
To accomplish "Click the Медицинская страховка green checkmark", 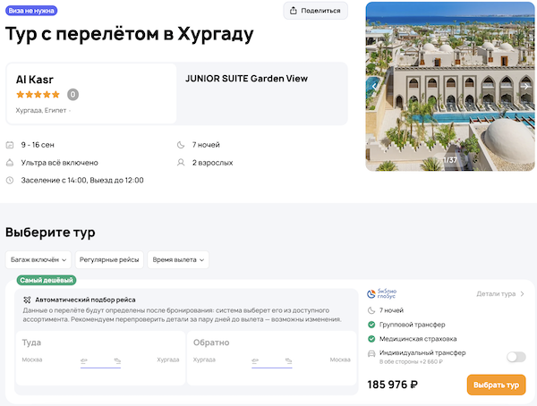I will point(371,339).
